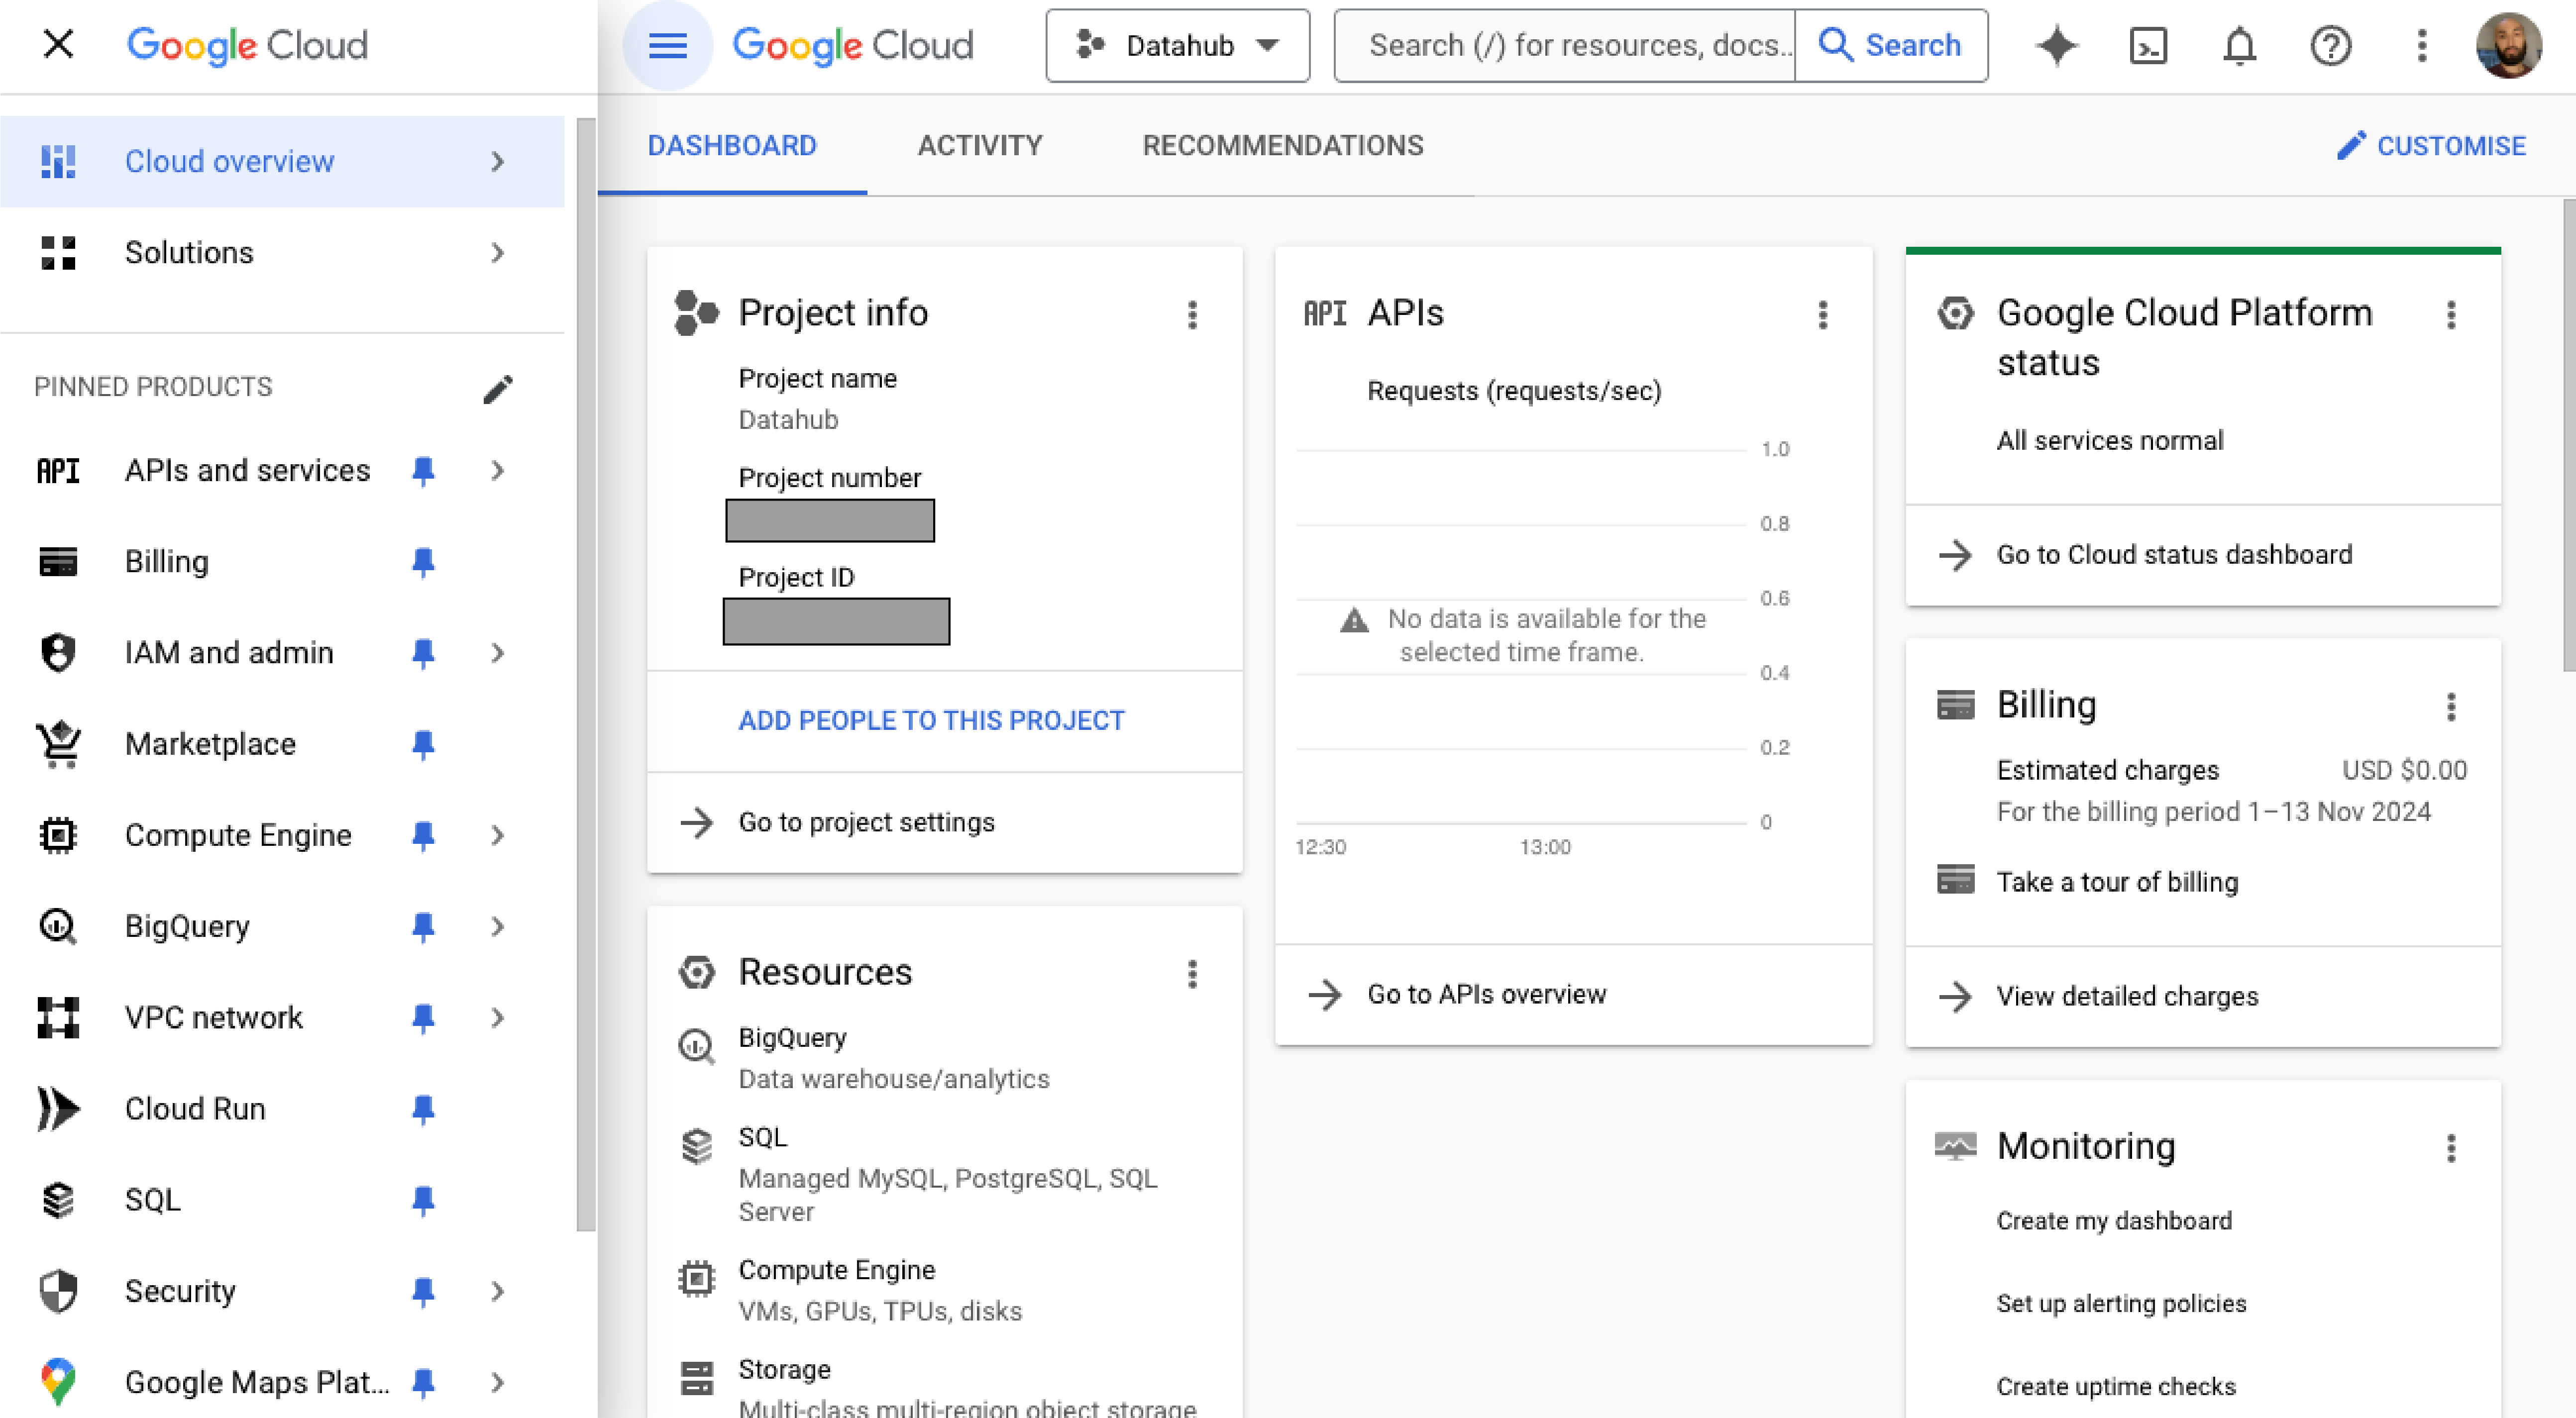
Task: Click the sidebar vertical scrollbar
Action: (586, 675)
